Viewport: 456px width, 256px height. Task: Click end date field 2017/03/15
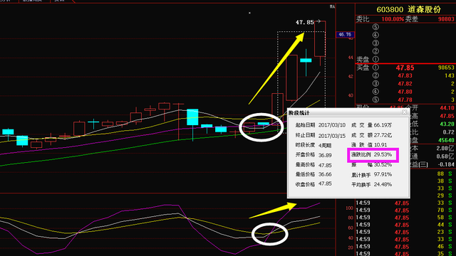(332, 136)
